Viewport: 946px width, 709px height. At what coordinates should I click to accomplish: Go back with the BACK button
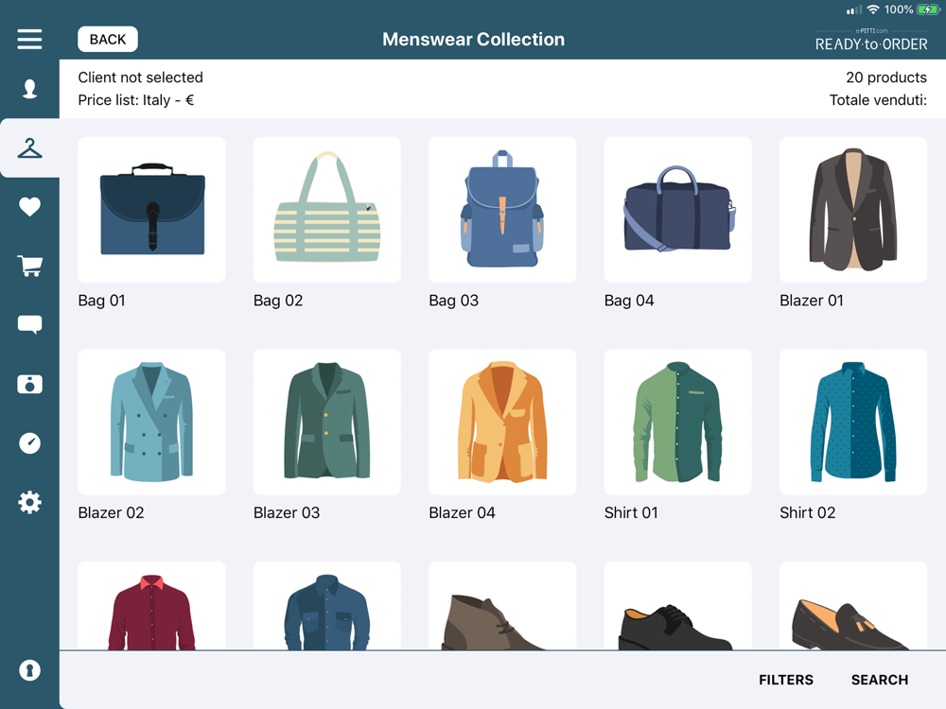point(108,39)
